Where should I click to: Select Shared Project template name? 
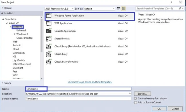tap(62, 39)
